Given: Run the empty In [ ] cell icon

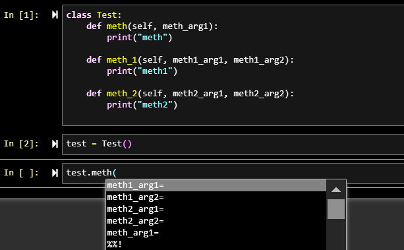Looking at the screenshot, I should pos(55,173).
